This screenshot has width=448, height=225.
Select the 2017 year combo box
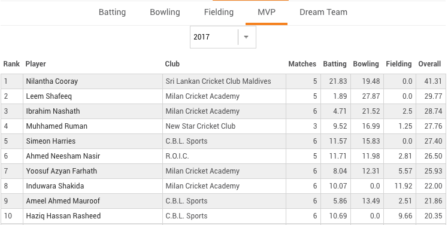coord(223,37)
